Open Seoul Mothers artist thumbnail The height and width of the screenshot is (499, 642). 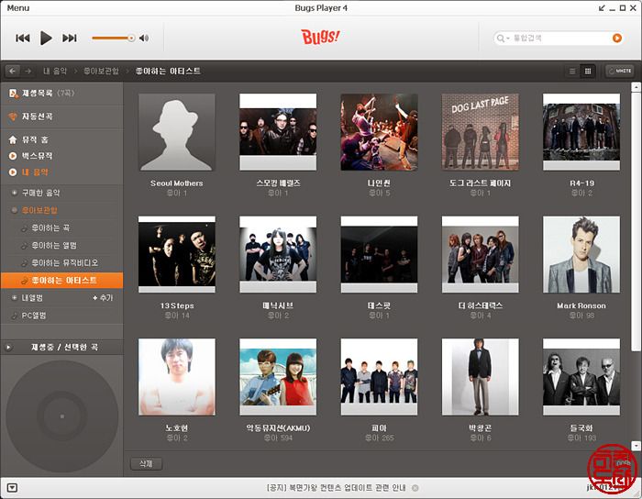click(x=177, y=132)
